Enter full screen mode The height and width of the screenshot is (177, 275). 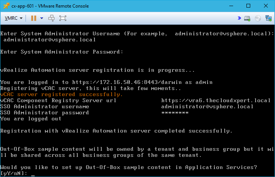(x=63, y=18)
